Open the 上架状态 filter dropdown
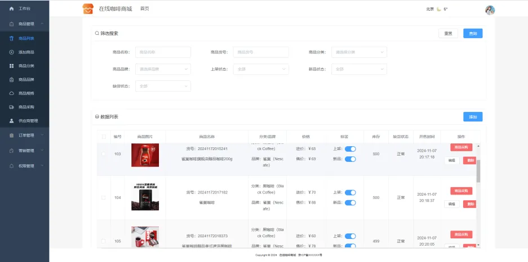Viewport: 528px width, 262px height. click(261, 69)
